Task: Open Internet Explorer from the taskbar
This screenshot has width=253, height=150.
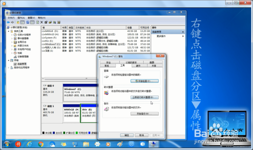Action: [x=29, y=144]
